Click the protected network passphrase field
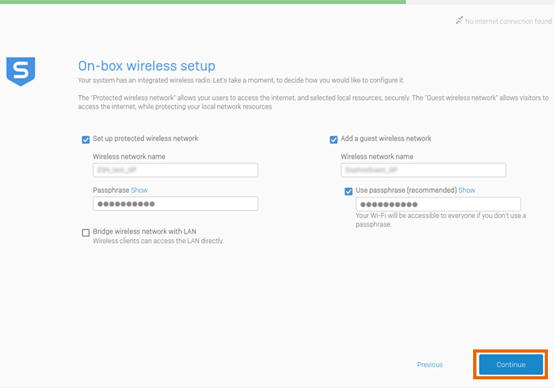 pyautogui.click(x=176, y=204)
